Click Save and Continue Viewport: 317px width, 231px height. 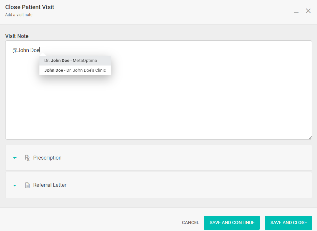point(232,223)
